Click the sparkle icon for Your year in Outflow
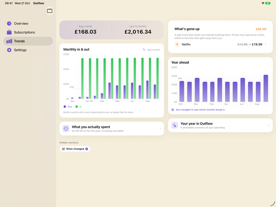The width and height of the screenshot is (276, 207). tap(175, 125)
